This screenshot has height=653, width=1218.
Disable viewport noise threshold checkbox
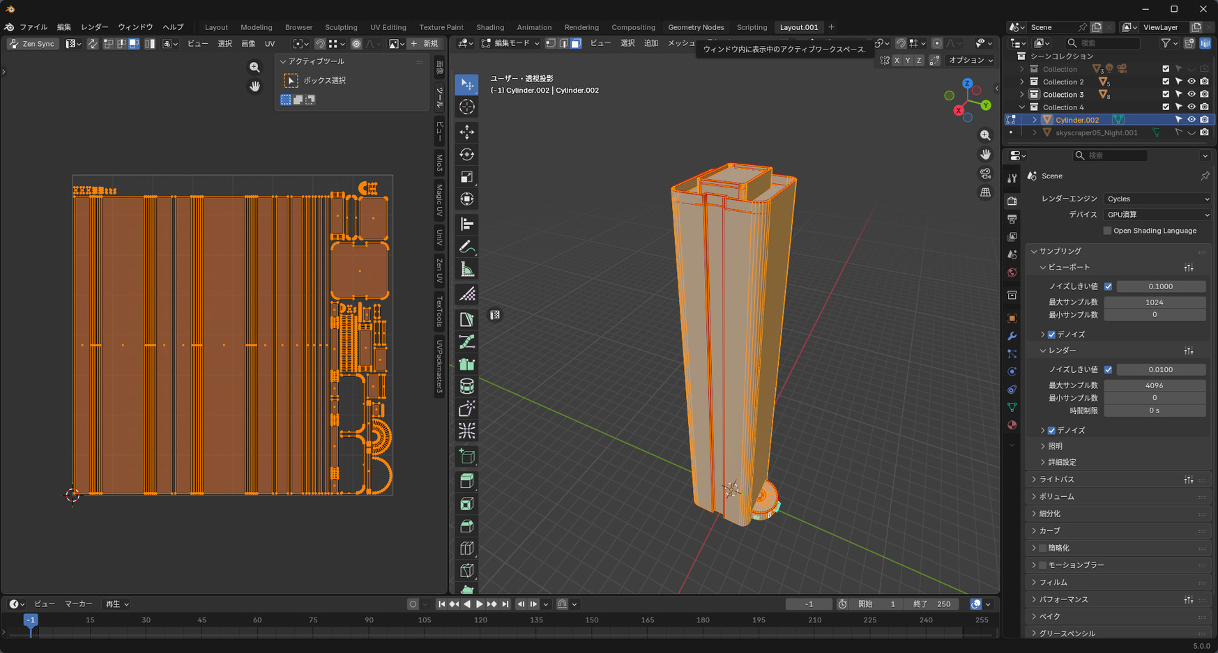1108,286
